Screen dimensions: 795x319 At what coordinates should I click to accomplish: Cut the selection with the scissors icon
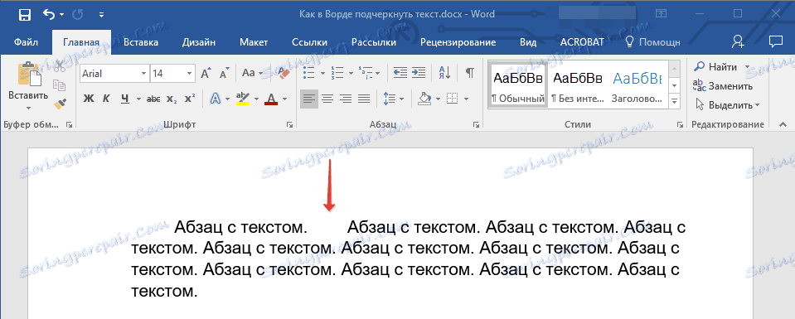pyautogui.click(x=60, y=66)
